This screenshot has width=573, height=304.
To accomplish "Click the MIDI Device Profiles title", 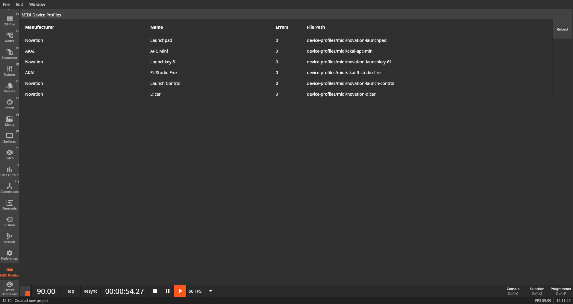I will tap(41, 15).
